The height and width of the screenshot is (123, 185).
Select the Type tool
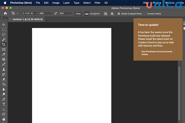point(4,104)
